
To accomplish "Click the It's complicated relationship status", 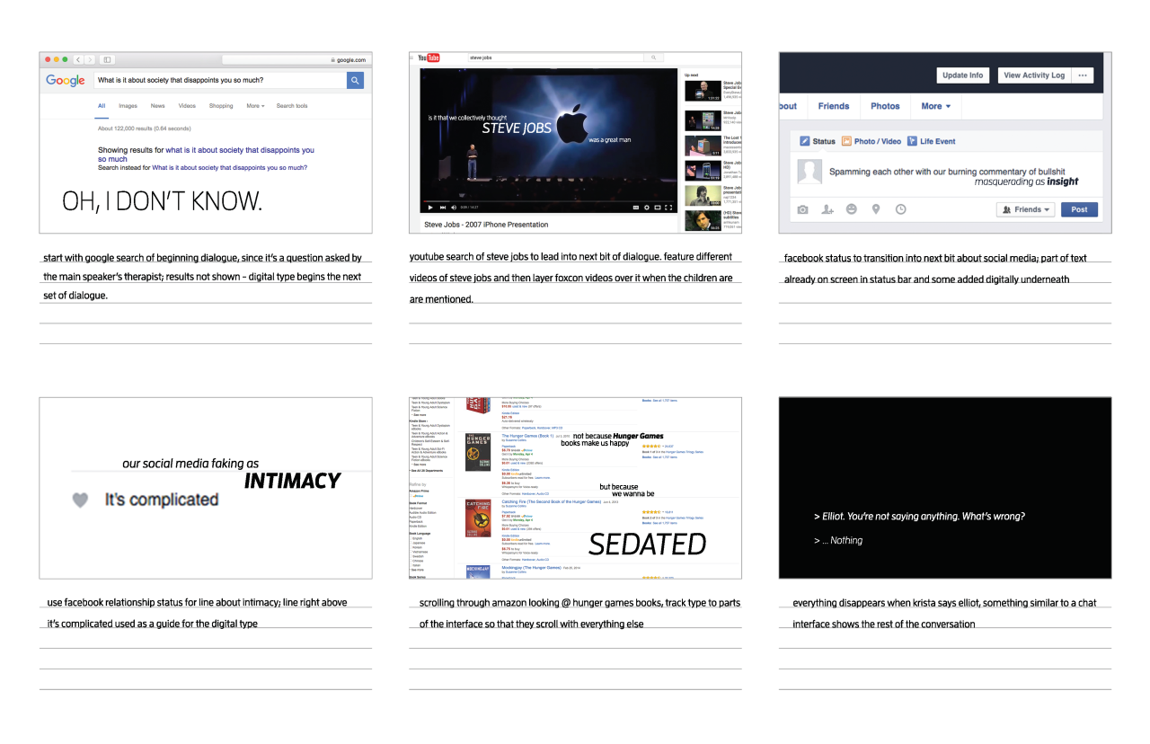I will 162,500.
